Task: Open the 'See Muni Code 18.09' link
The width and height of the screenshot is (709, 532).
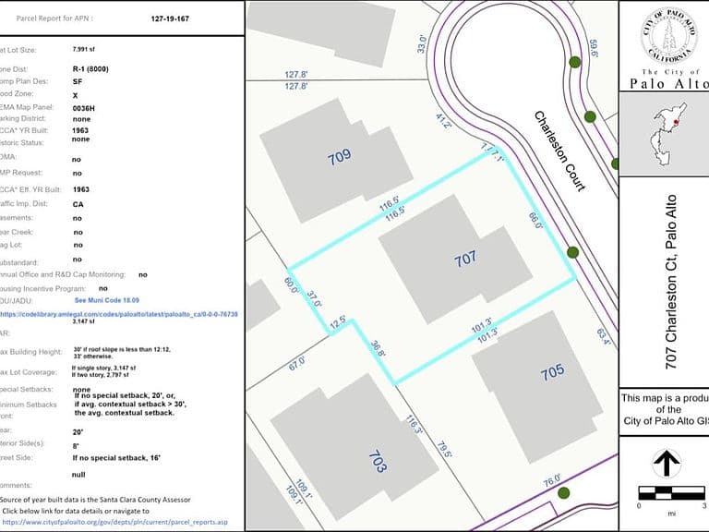Action: point(107,300)
